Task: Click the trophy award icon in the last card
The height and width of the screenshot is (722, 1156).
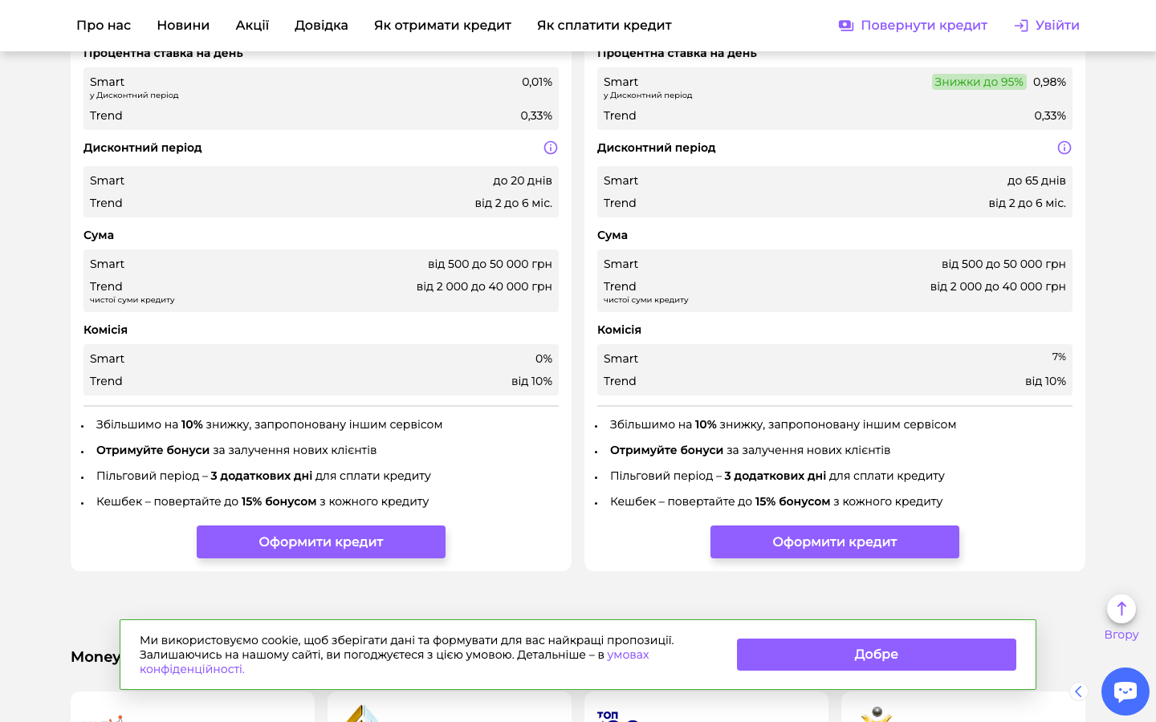Action: tap(877, 714)
